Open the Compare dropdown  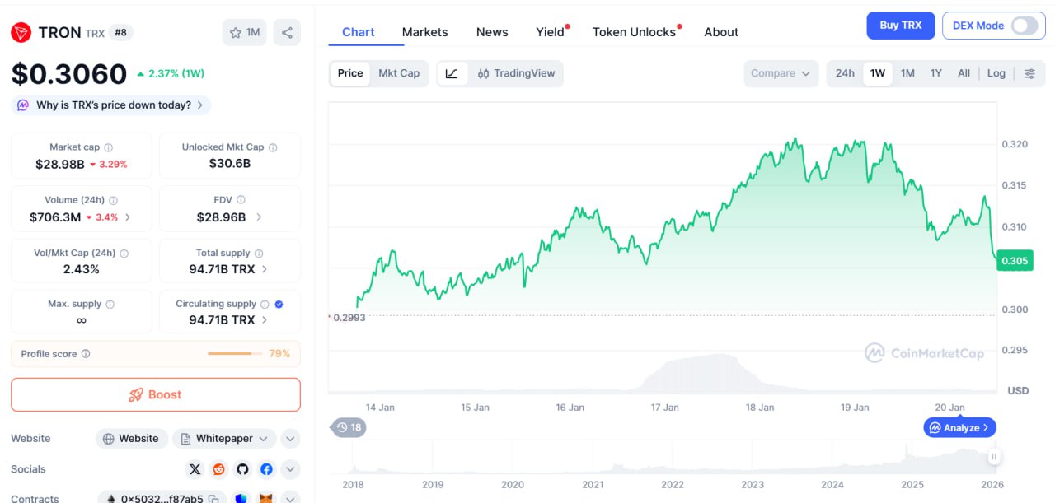click(x=780, y=73)
